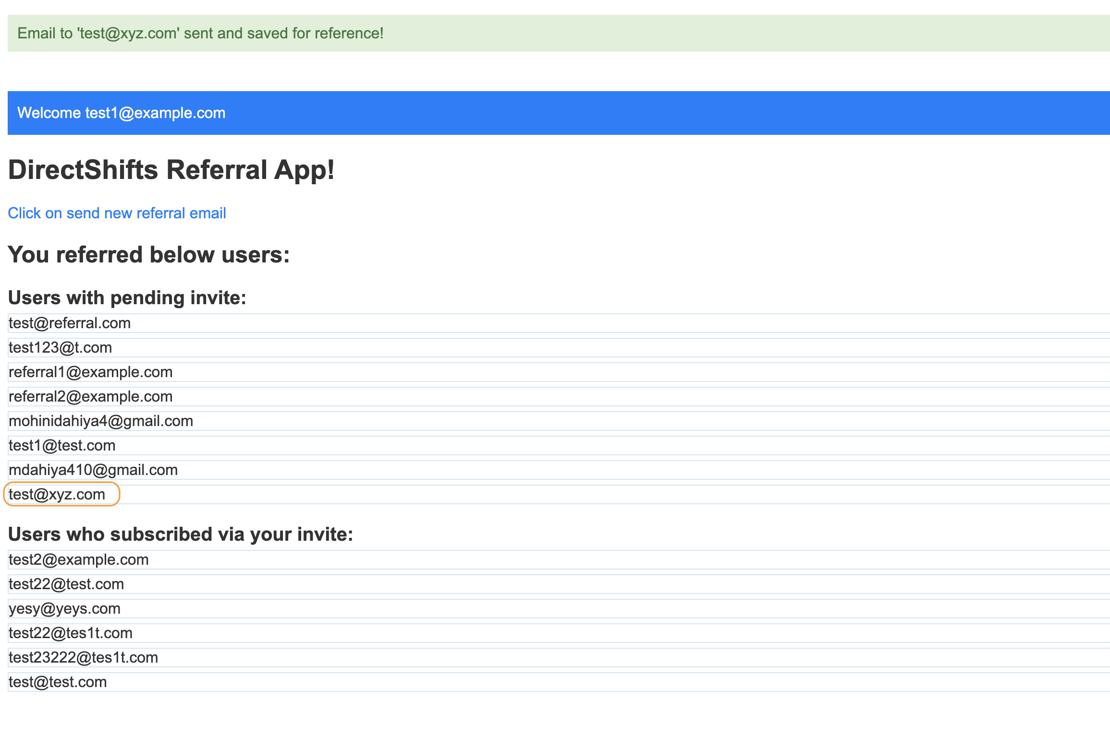Select test@referral.com from pending invites
This screenshot has height=748, width=1110.
point(70,323)
